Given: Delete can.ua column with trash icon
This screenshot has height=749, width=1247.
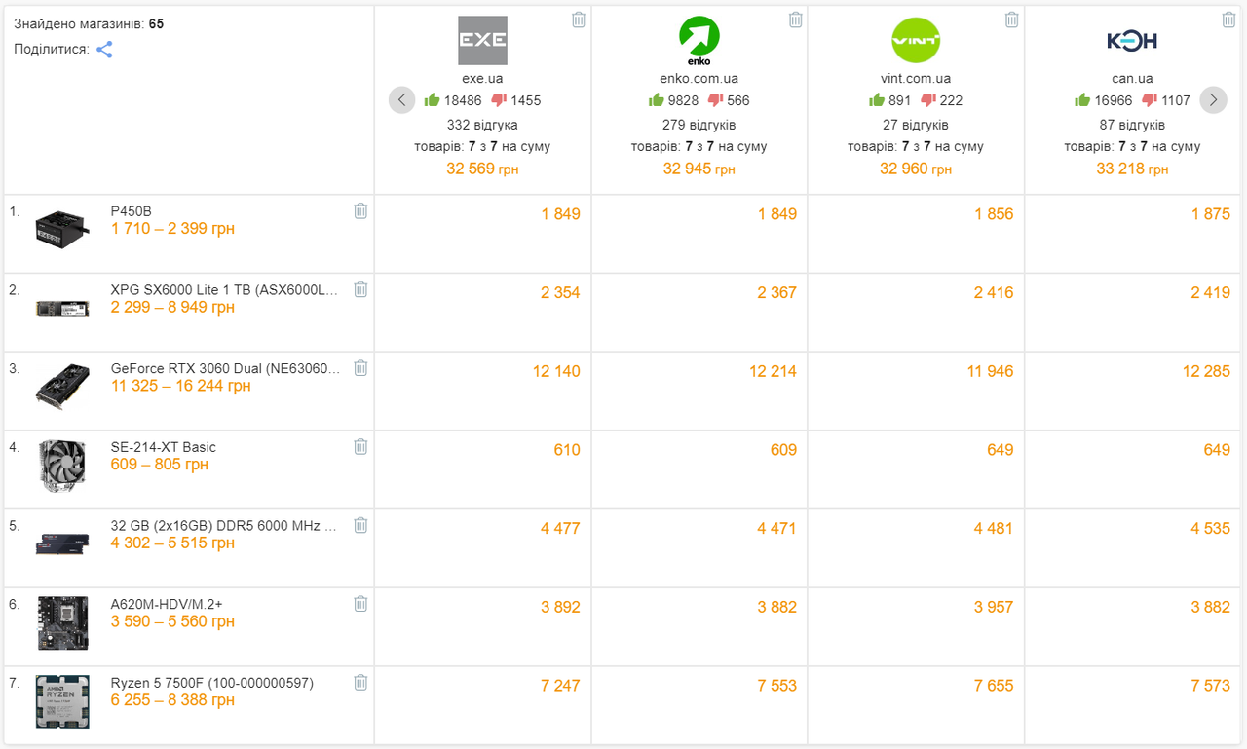Looking at the screenshot, I should pyautogui.click(x=1228, y=19).
